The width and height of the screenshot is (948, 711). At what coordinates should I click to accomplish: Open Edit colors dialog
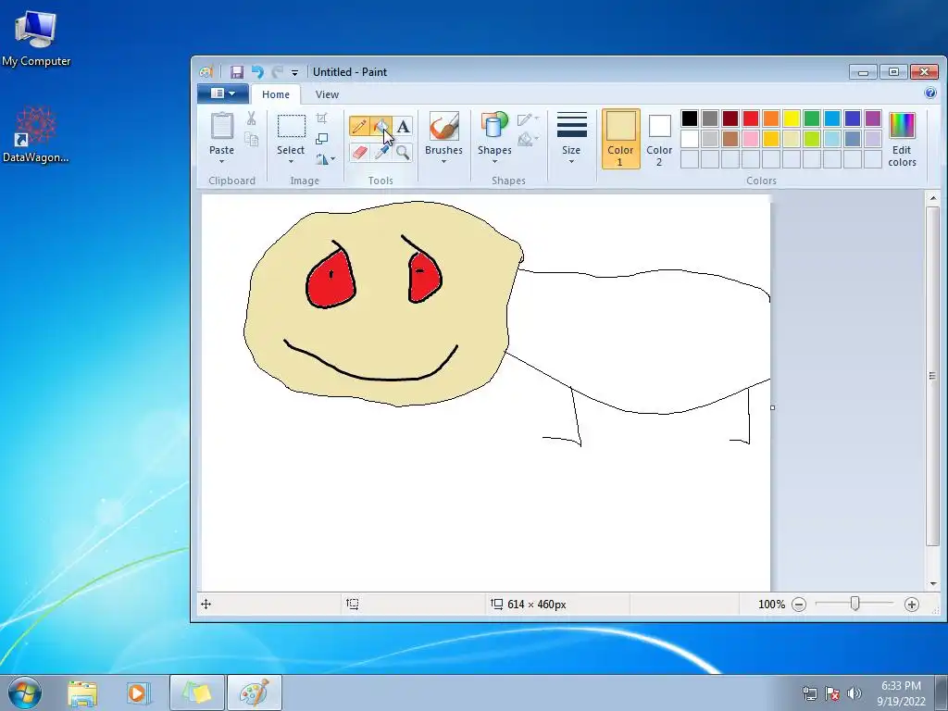pos(902,139)
